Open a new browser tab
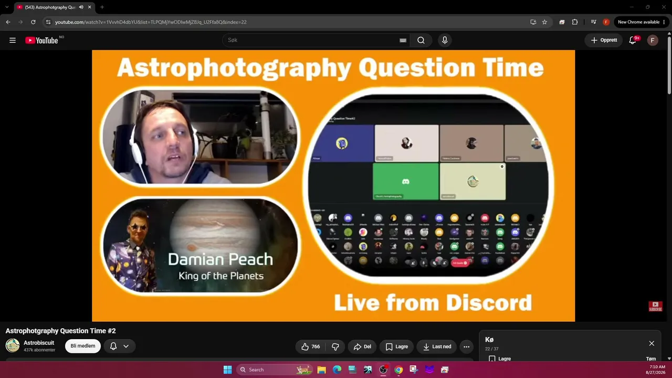Viewport: 672px width, 378px height. coord(102,7)
